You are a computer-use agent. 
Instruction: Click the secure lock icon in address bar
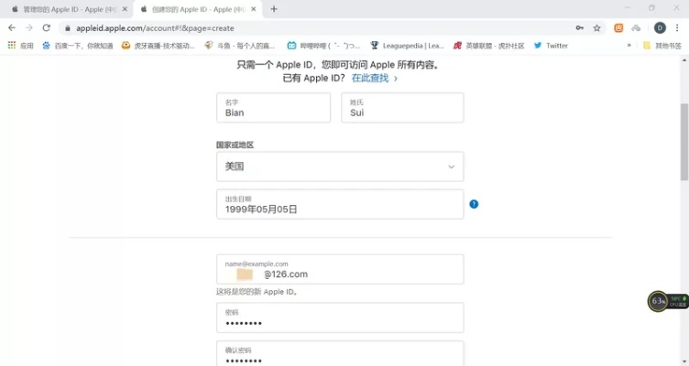click(67, 28)
